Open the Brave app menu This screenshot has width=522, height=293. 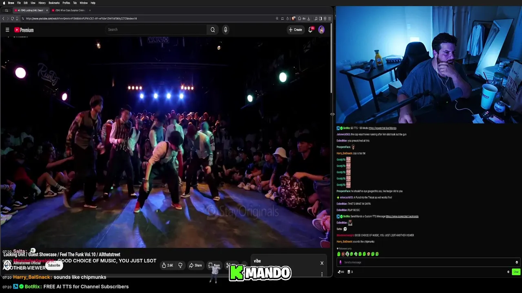coord(11,3)
